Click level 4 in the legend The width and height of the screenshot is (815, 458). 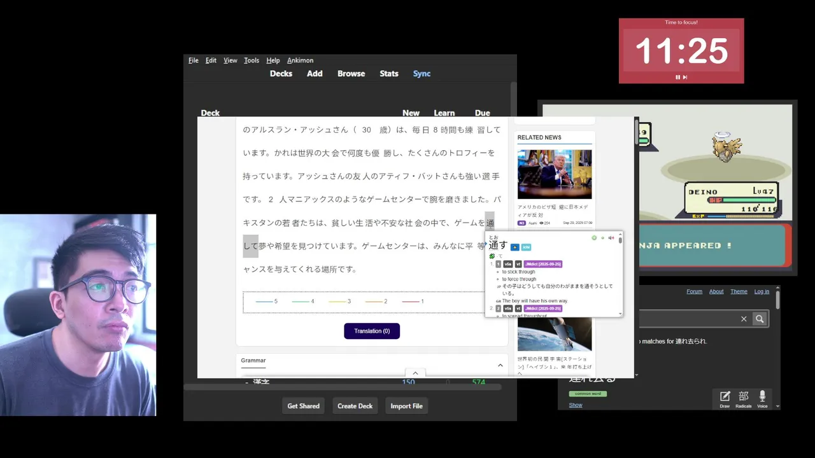click(303, 302)
